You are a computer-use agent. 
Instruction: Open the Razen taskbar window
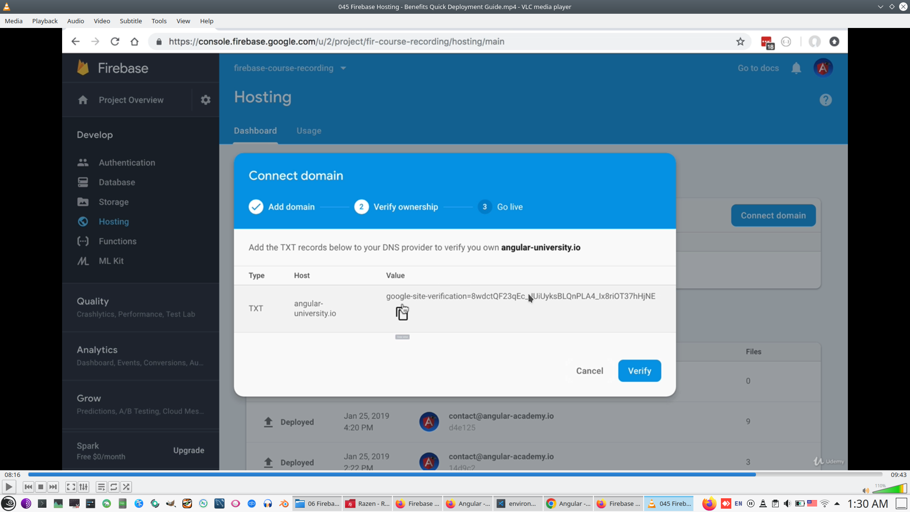pos(367,503)
